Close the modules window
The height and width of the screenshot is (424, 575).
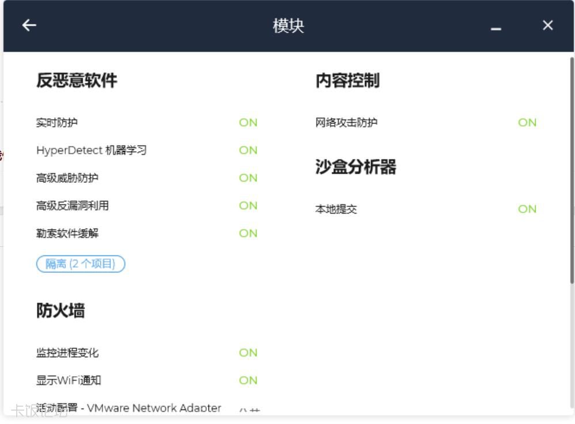(547, 25)
